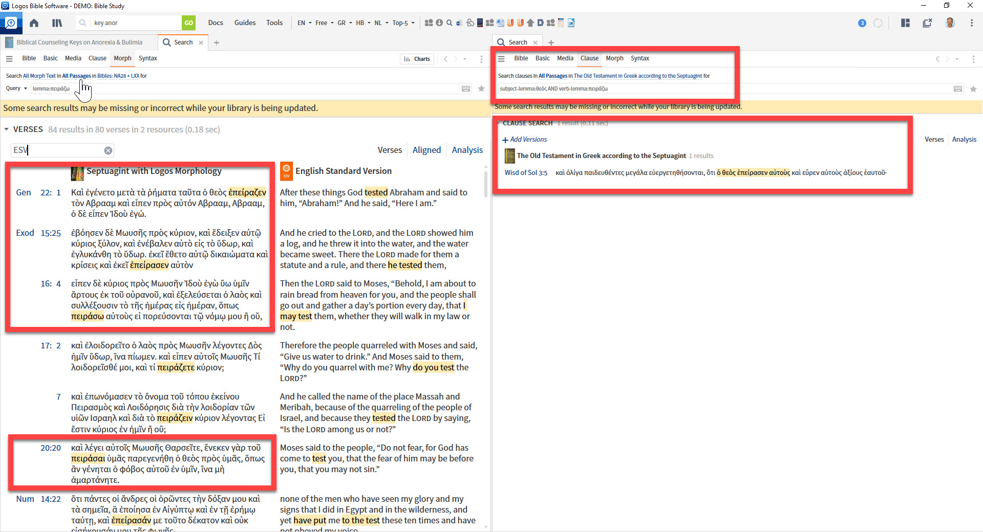The image size is (983, 532).
Task: Add a new tab in left panel
Action: (x=217, y=42)
